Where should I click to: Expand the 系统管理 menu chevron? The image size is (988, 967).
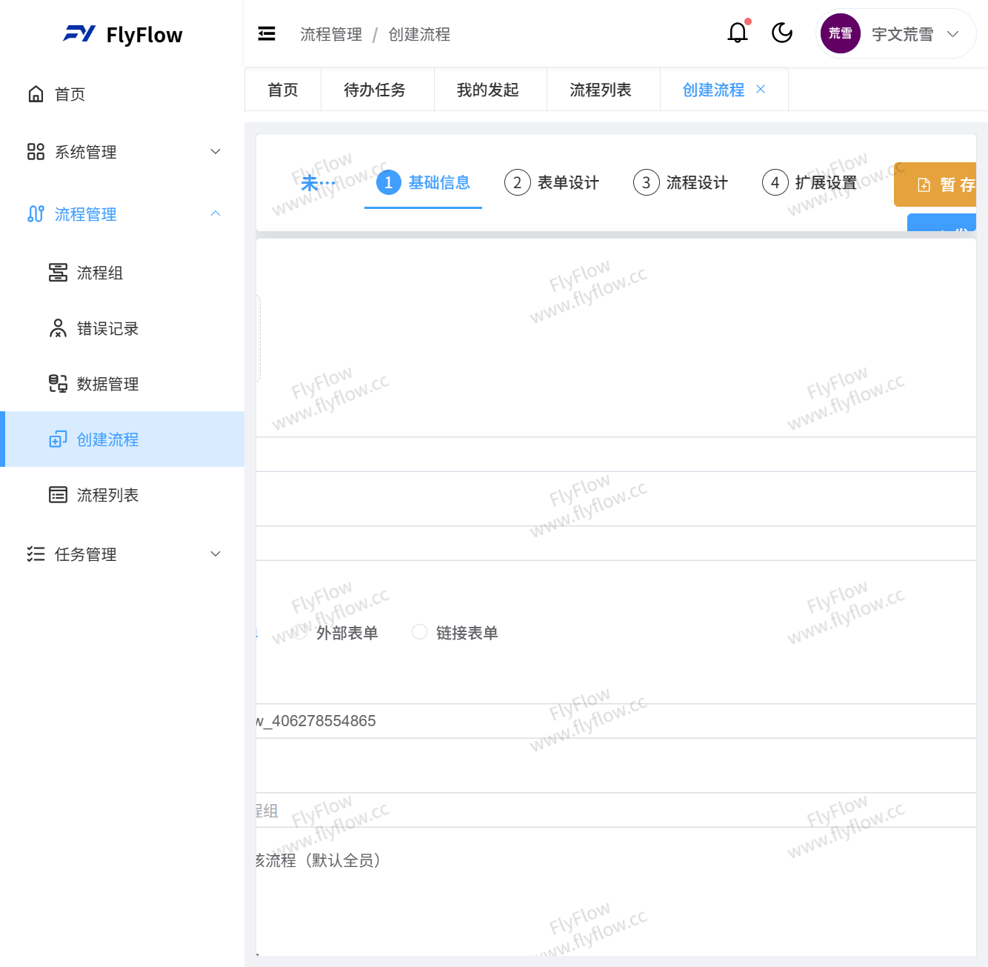coord(216,152)
